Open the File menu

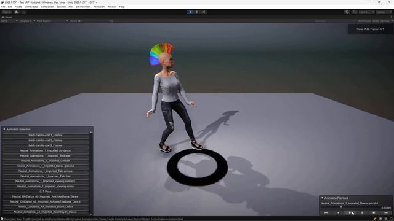click(3, 7)
